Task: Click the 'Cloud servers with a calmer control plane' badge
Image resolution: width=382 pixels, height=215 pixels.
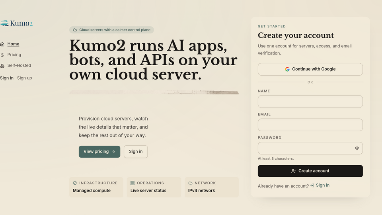Action: (x=111, y=30)
